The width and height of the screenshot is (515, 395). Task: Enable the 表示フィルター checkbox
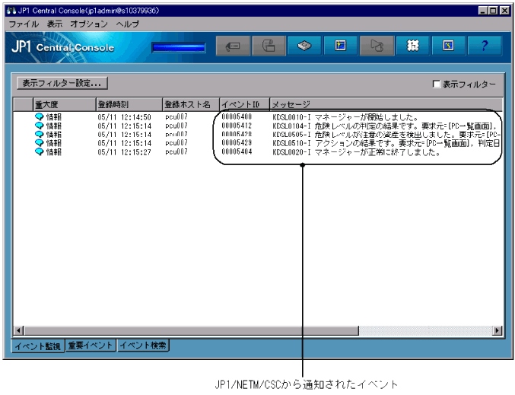coord(437,84)
